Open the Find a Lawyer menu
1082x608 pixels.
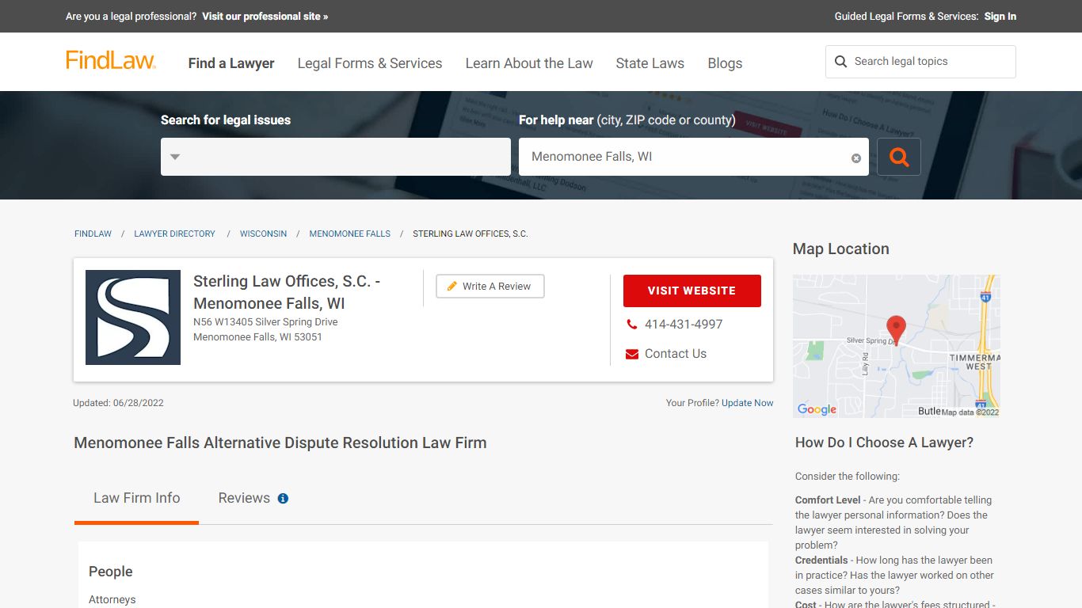[x=231, y=63]
